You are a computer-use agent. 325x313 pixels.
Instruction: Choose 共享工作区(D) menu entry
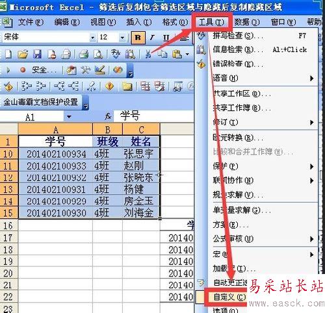coord(257,94)
